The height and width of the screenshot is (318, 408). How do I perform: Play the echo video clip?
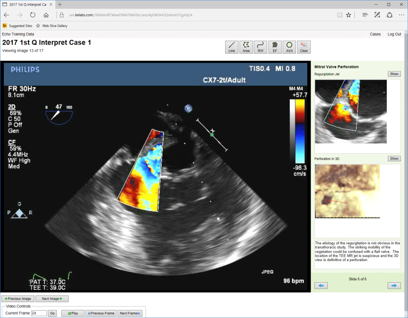pyautogui.click(x=73, y=313)
